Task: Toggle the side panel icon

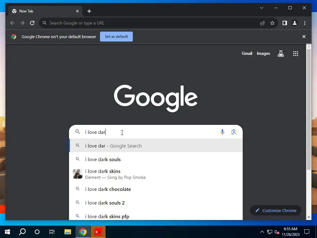Action: [285, 23]
